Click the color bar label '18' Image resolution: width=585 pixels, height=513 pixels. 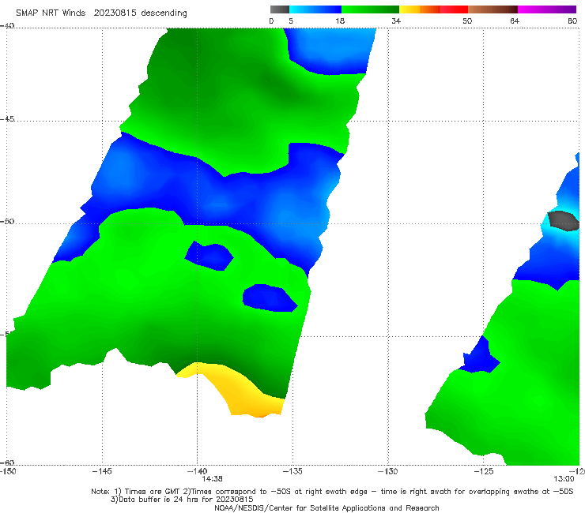[x=340, y=21]
